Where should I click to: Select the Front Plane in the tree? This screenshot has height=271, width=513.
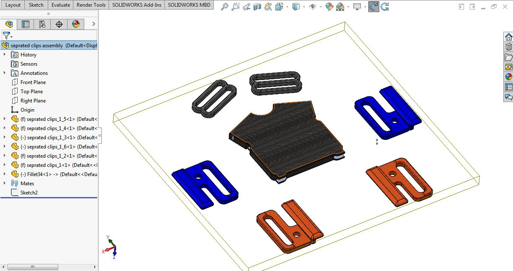33,82
